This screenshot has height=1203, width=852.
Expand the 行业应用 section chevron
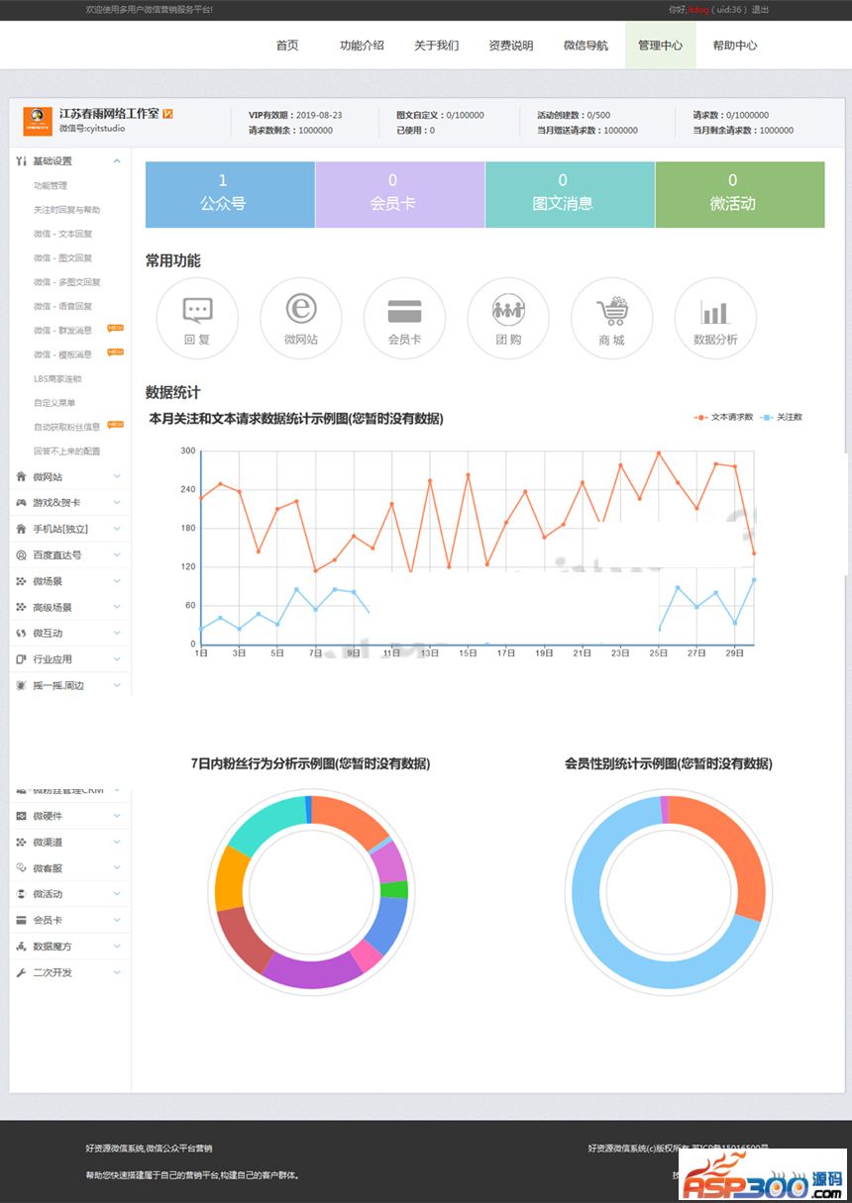(x=117, y=658)
